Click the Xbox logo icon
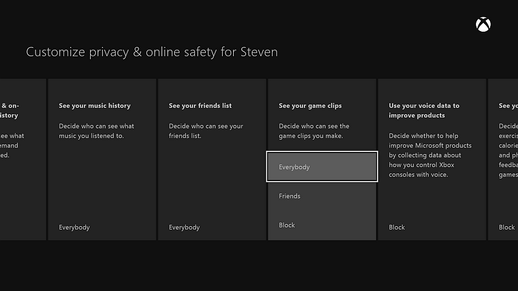The height and width of the screenshot is (291, 518). point(483,25)
